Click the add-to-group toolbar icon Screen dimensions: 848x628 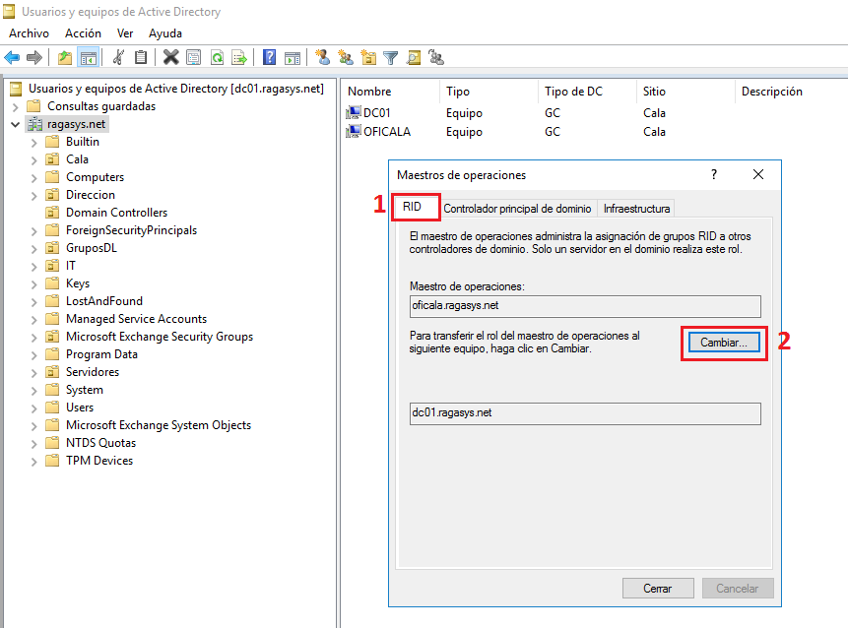(x=436, y=57)
